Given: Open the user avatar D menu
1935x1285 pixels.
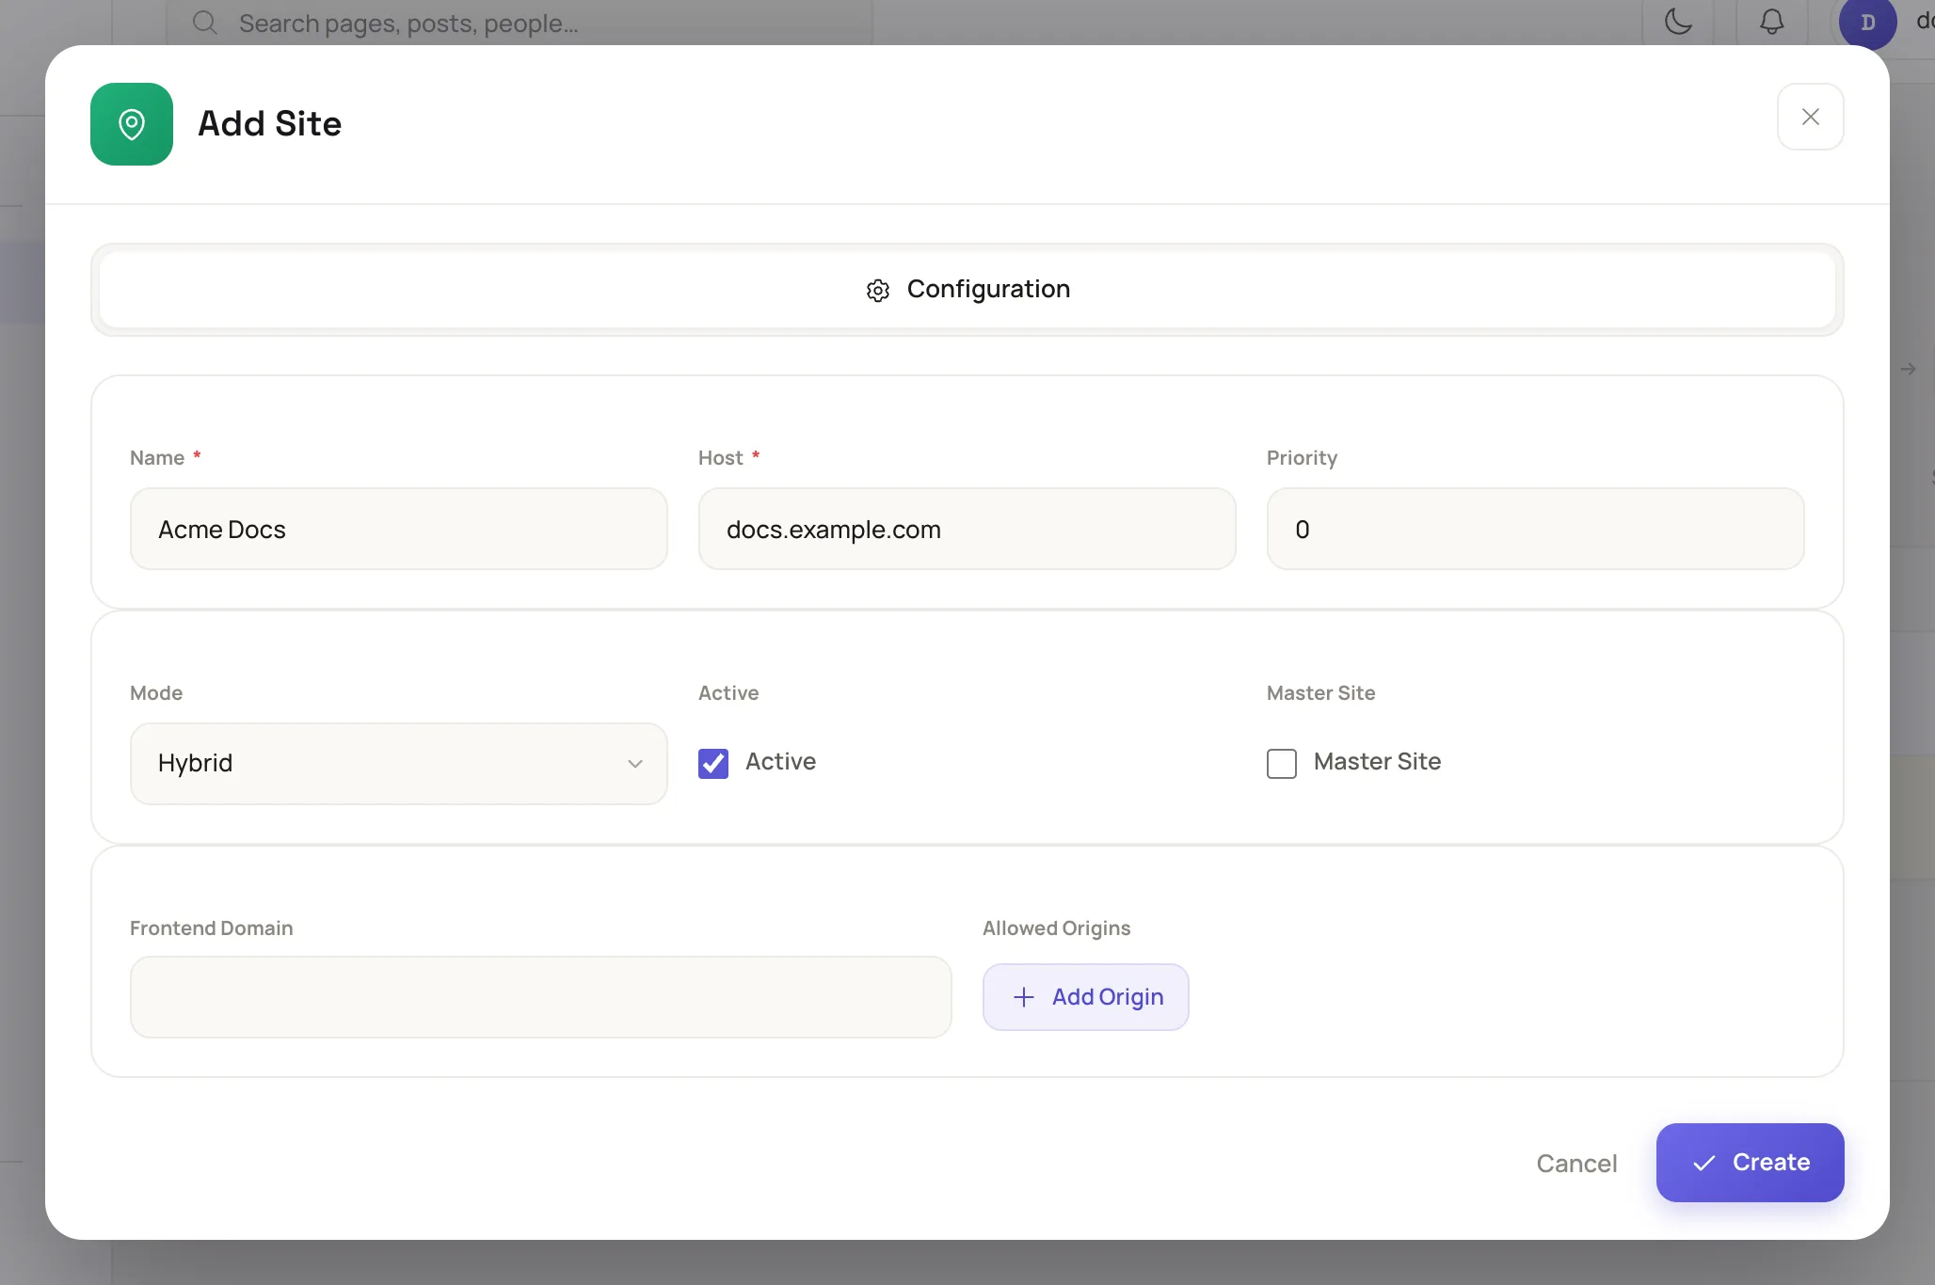Looking at the screenshot, I should (1867, 23).
